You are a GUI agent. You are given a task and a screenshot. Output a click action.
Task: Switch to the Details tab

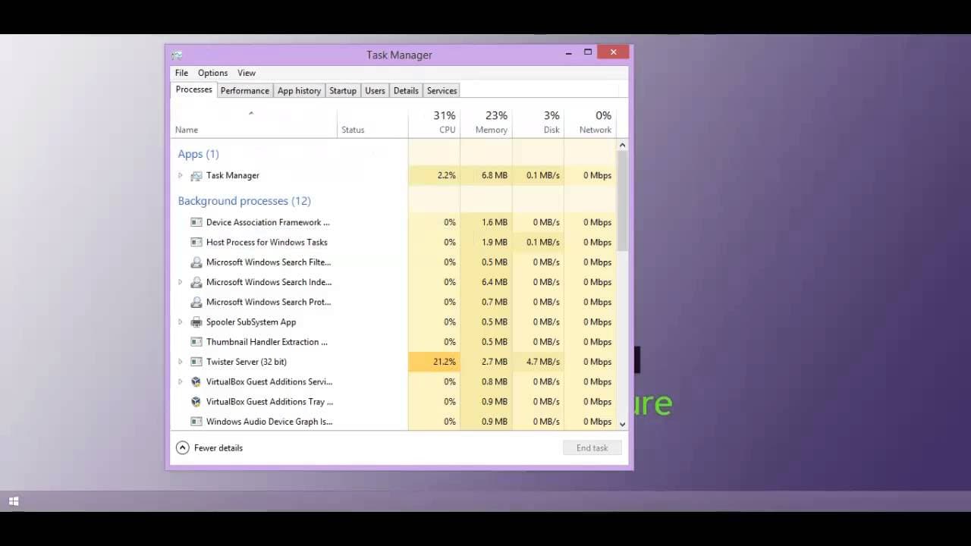[406, 90]
